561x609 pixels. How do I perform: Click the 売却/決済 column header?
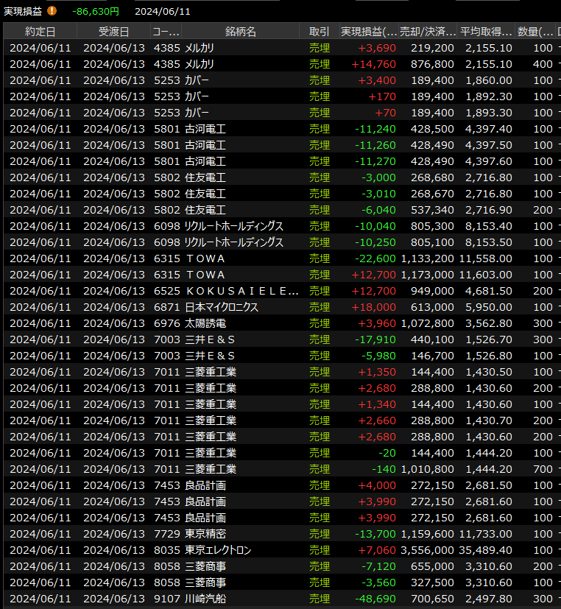[x=427, y=32]
